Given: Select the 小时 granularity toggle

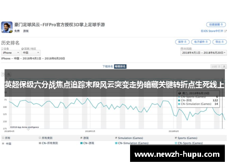Looking at the screenshot, I should (216, 66).
